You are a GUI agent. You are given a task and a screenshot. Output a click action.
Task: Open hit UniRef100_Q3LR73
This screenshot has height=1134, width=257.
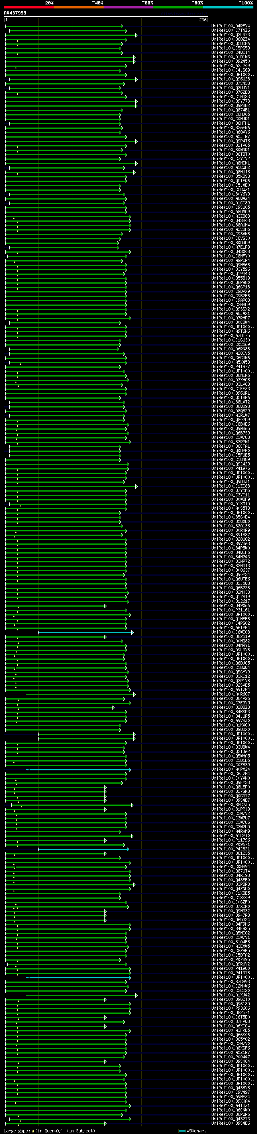[230, 35]
